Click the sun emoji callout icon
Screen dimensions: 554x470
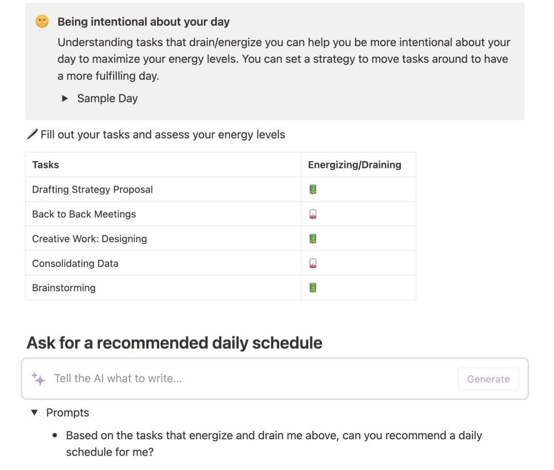42,21
